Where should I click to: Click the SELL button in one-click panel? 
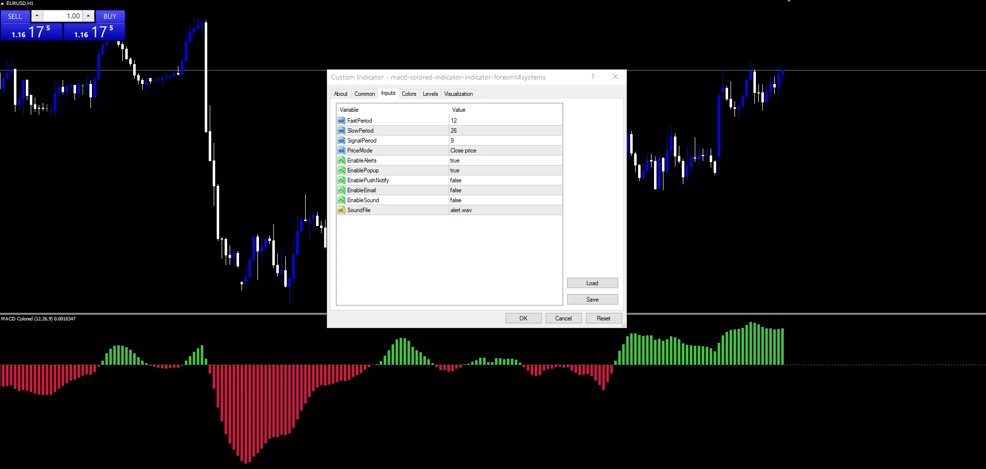[x=15, y=16]
